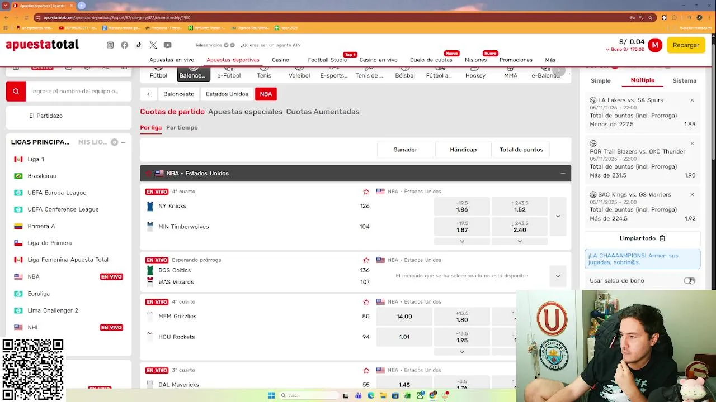Select the MMA sport icon
716x402 pixels.
click(x=511, y=73)
